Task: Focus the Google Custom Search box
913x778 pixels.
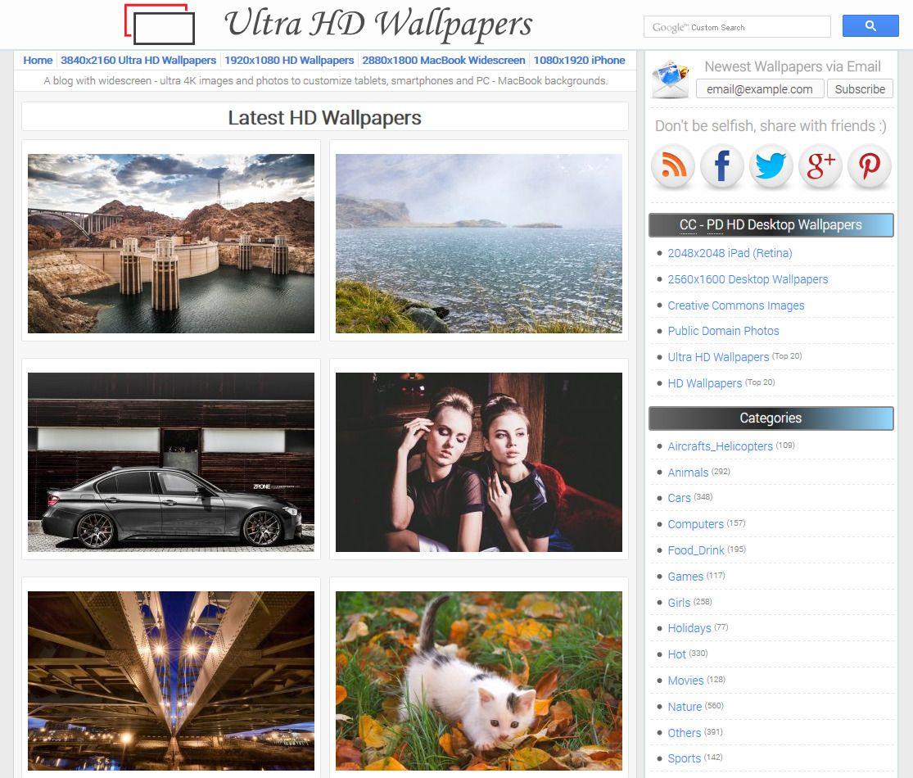Action: [x=736, y=27]
